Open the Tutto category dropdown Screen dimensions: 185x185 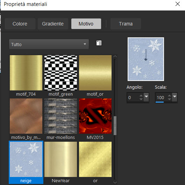click(49, 44)
